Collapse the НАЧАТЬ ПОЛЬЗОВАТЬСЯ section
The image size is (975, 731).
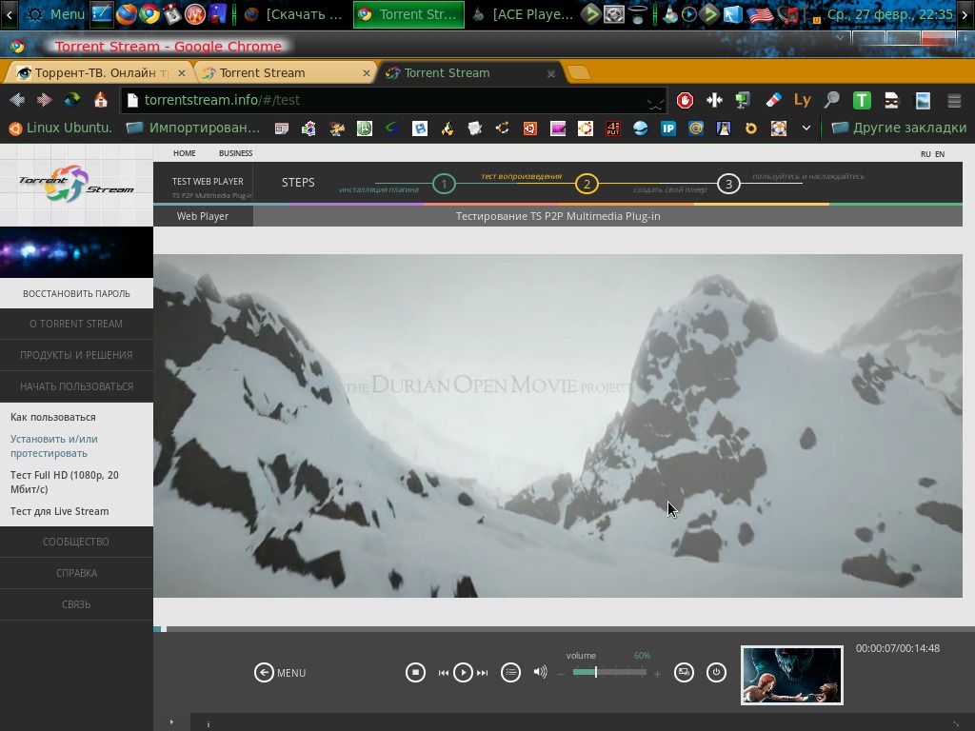coord(76,386)
